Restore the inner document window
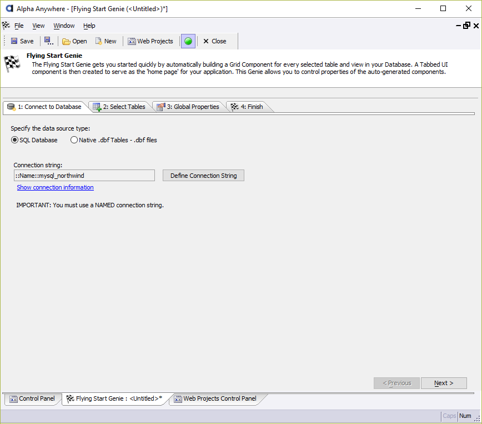Image resolution: width=482 pixels, height=424 pixels. (466, 26)
